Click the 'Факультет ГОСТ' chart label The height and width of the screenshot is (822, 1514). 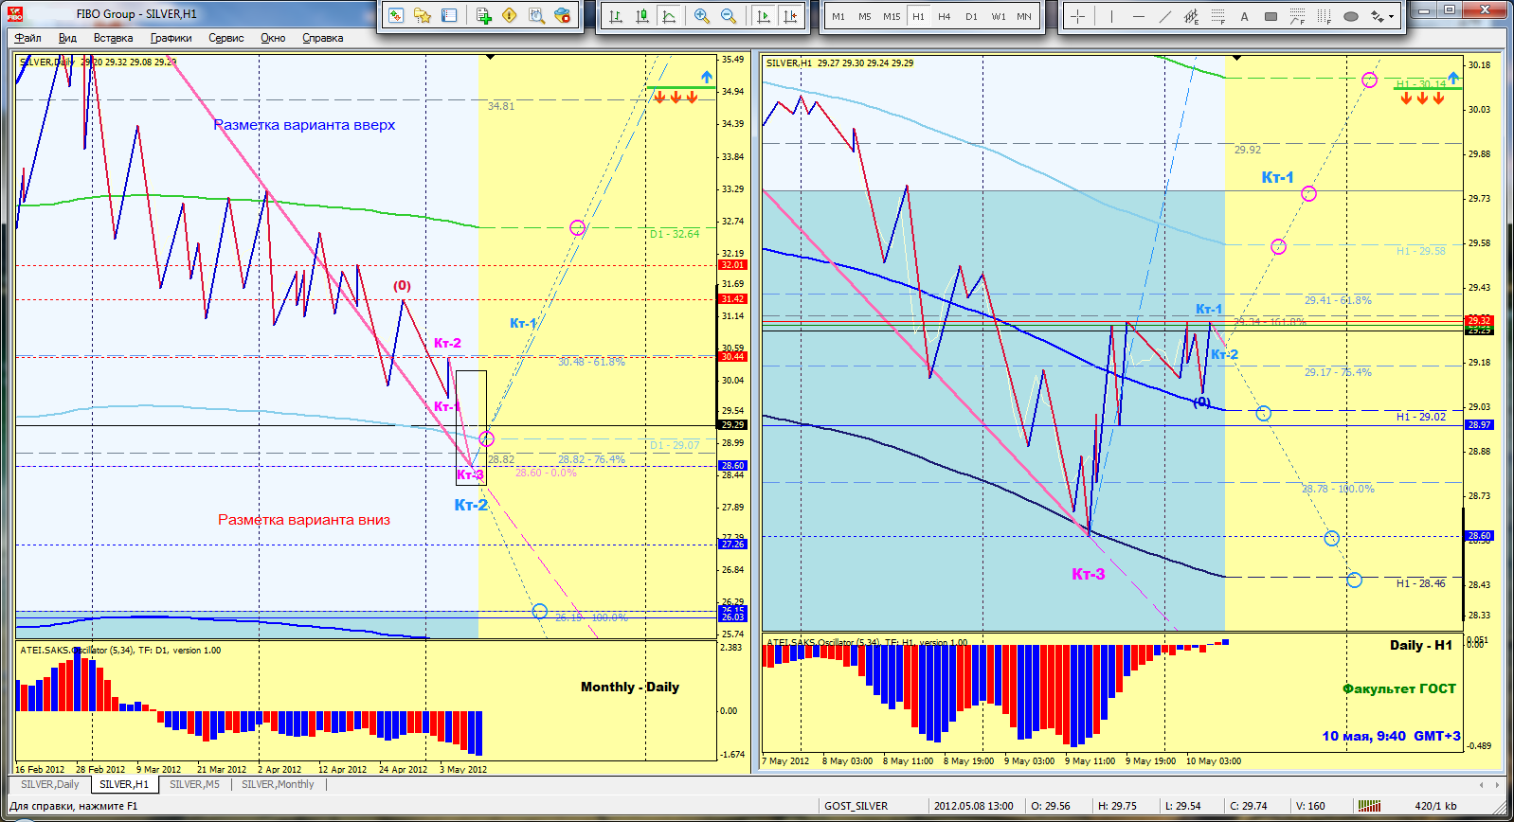coord(1399,688)
